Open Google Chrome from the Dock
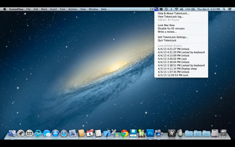Viewport: 235px width, 147px height. (x=124, y=133)
